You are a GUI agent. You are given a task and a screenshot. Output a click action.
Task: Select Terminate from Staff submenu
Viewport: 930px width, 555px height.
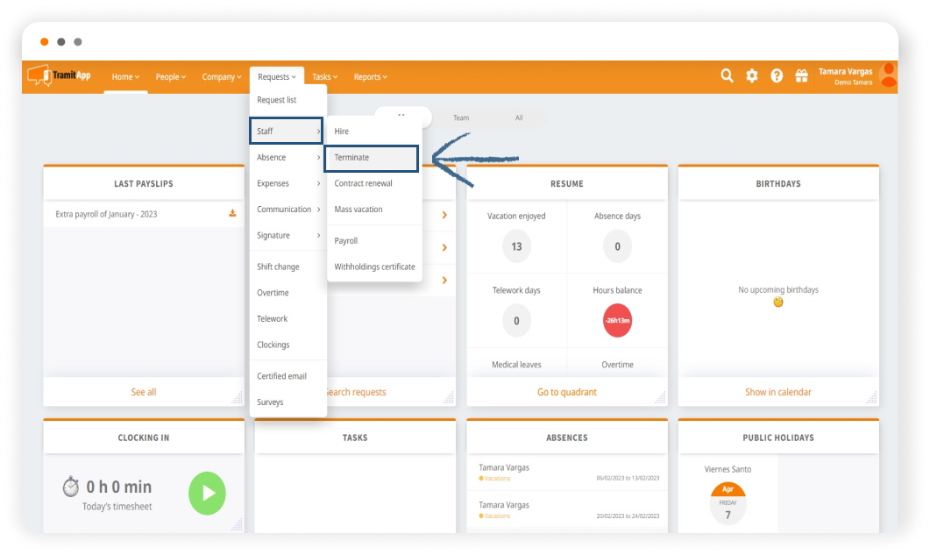pos(371,158)
